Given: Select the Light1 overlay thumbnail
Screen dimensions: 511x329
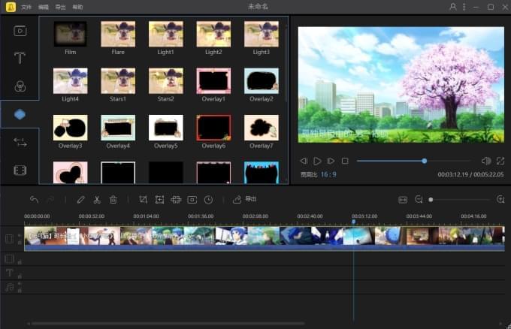Looking at the screenshot, I should point(166,34).
